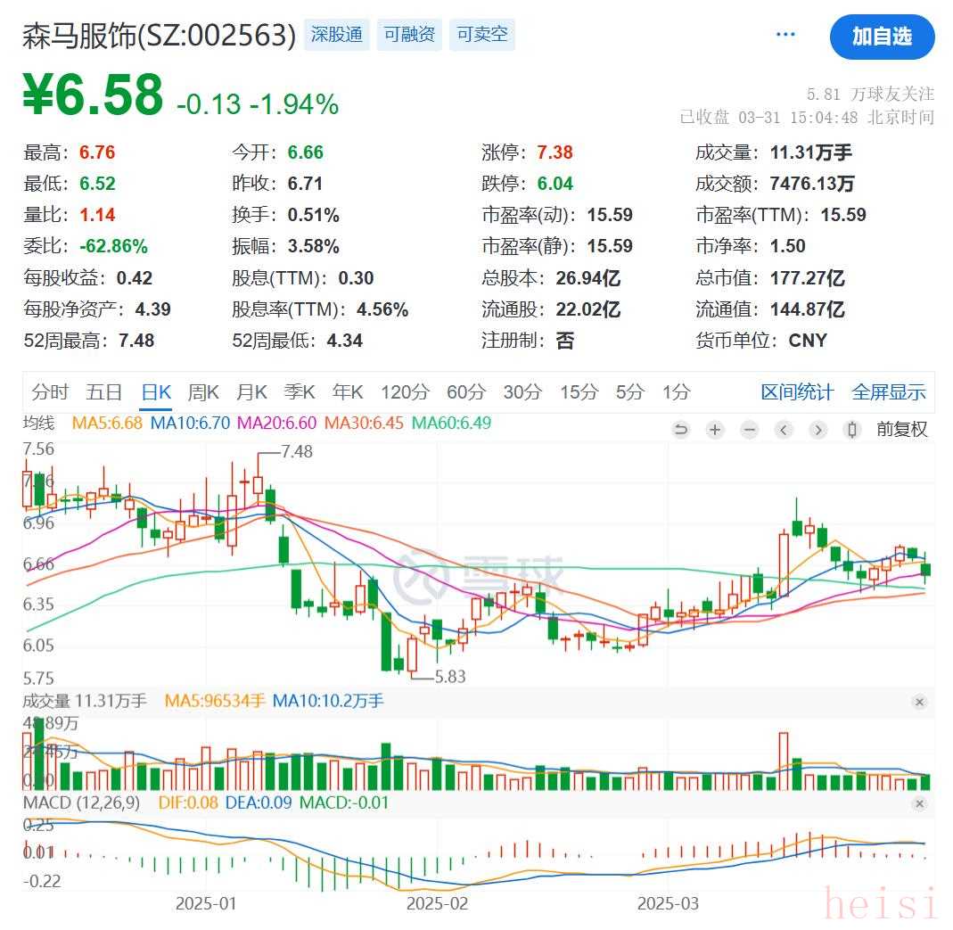Click the MA30:6.45 moving average label

tap(364, 423)
